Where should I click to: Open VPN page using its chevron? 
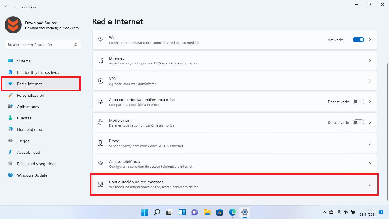coord(370,81)
